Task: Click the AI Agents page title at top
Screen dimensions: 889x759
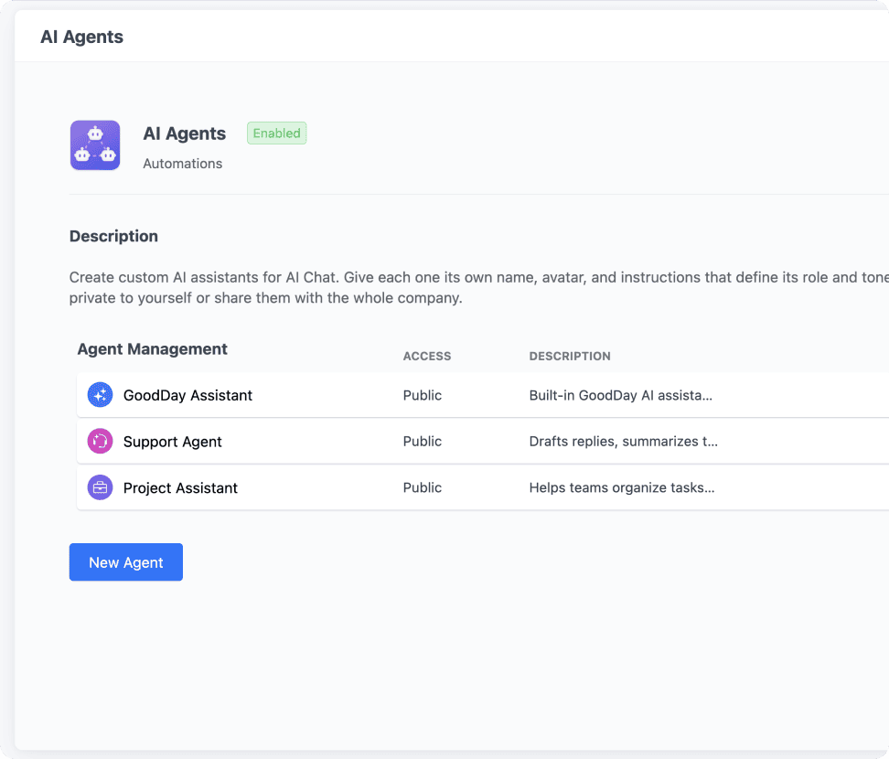Action: click(x=81, y=37)
